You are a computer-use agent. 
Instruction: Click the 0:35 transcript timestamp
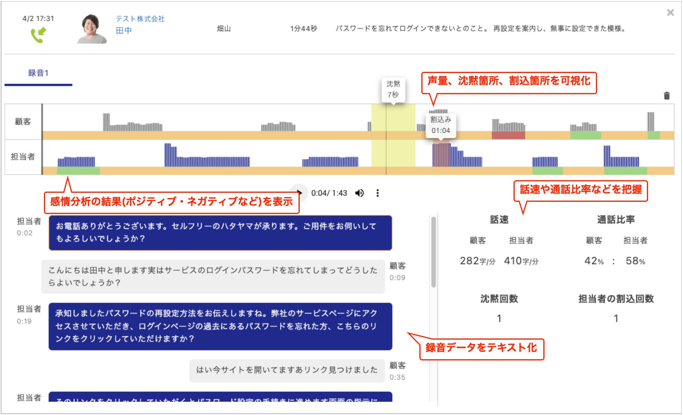397,378
